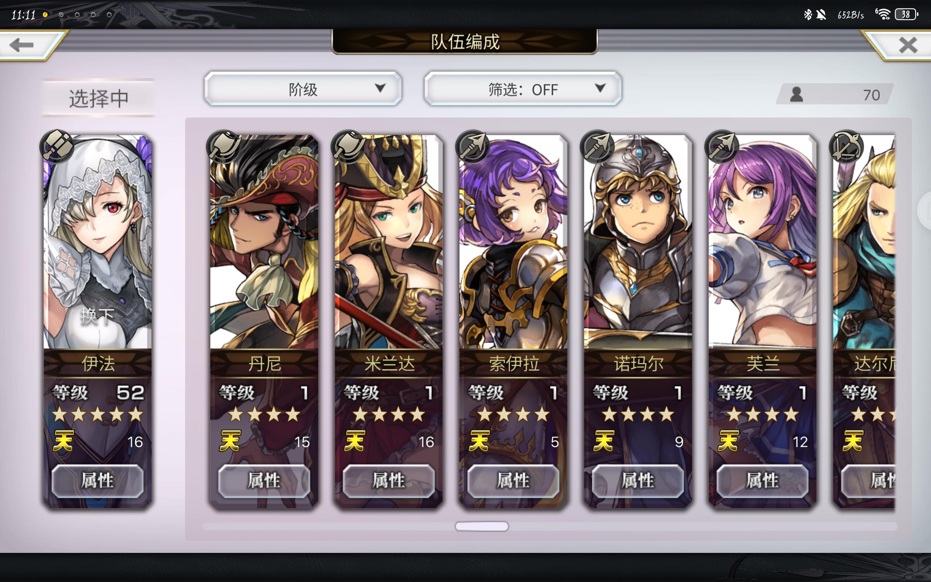Open 属性 for 丹尼
This screenshot has width=931, height=582.
click(x=264, y=481)
